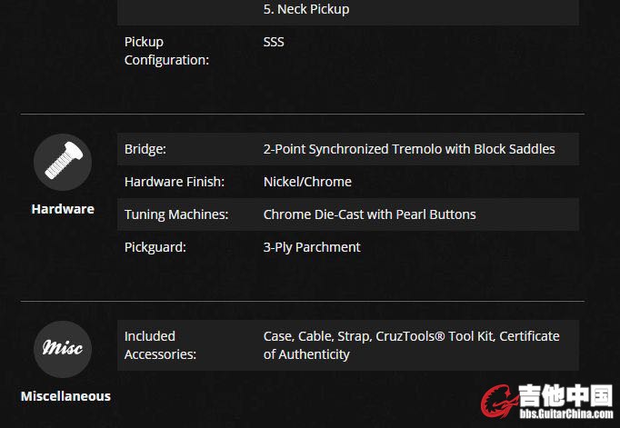620x428 pixels.
Task: Click the Included Accessories: label
Action: click(x=160, y=345)
